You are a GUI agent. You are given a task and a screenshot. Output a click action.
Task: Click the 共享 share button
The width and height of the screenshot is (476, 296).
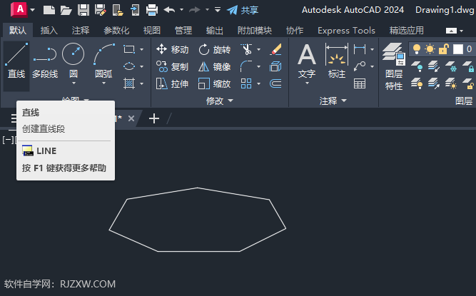click(243, 10)
